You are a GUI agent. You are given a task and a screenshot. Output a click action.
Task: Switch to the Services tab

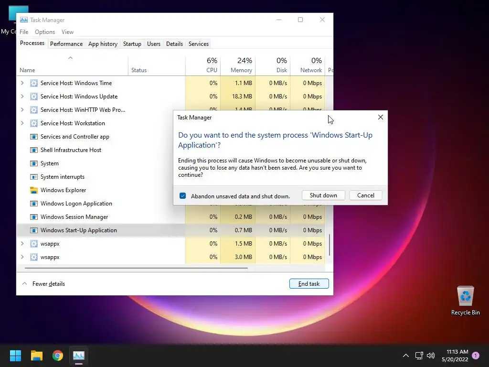[199, 44]
